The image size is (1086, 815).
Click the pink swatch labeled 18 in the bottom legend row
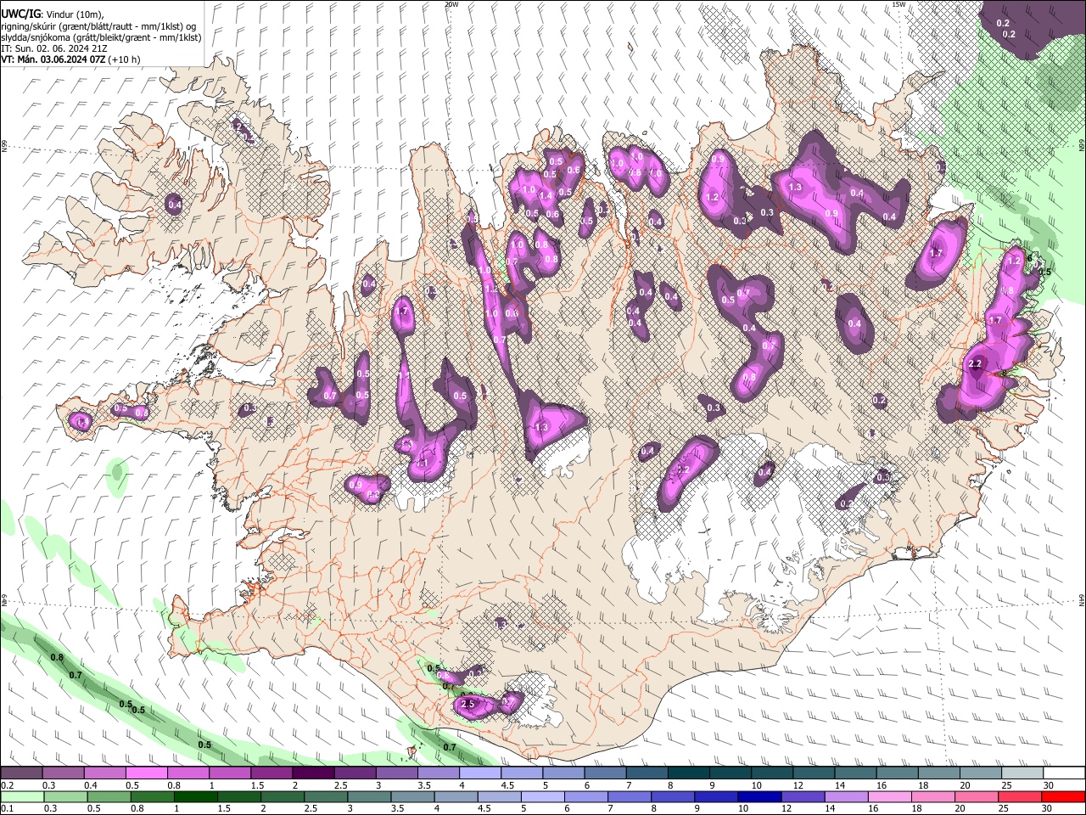pos(933,796)
